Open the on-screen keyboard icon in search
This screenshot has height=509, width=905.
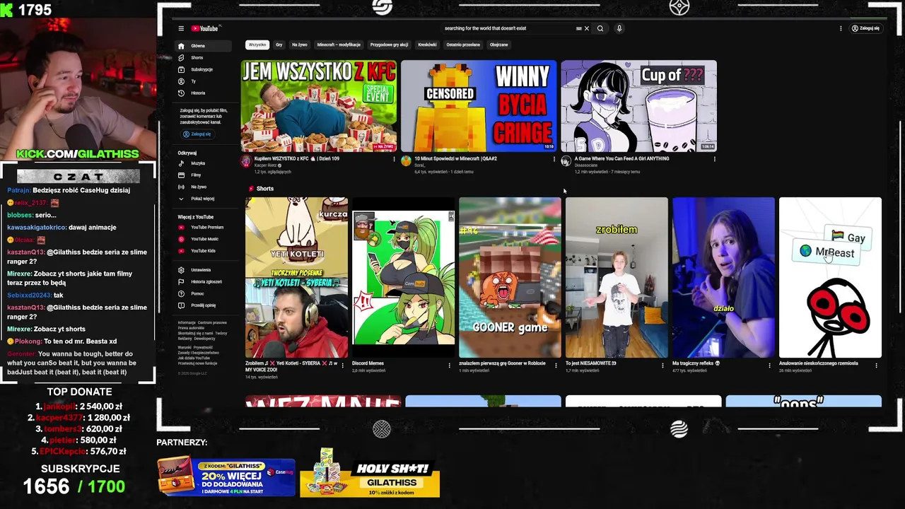pyautogui.click(x=578, y=28)
